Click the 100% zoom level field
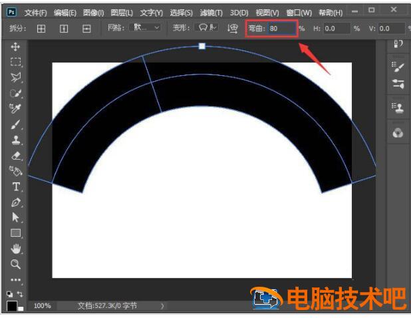Viewport: 411px width, 318px height. pos(42,305)
